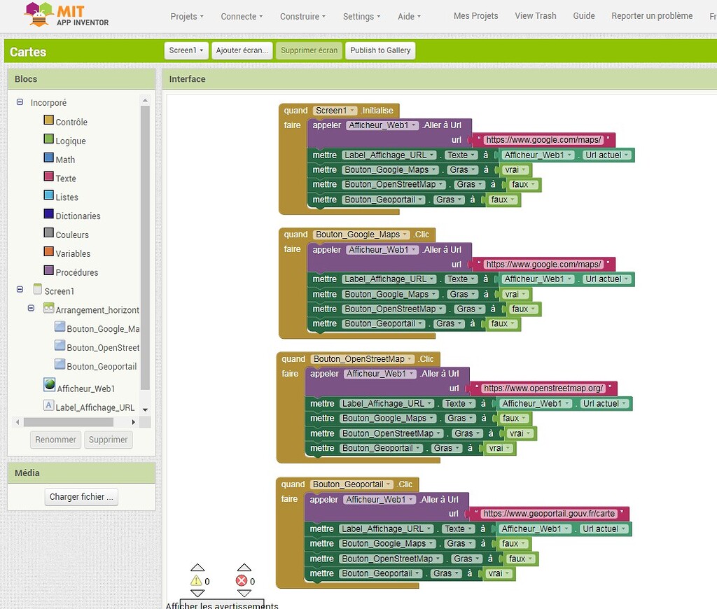The image size is (717, 609).
Task: Open the Math blocks drawer
Action: click(64, 159)
